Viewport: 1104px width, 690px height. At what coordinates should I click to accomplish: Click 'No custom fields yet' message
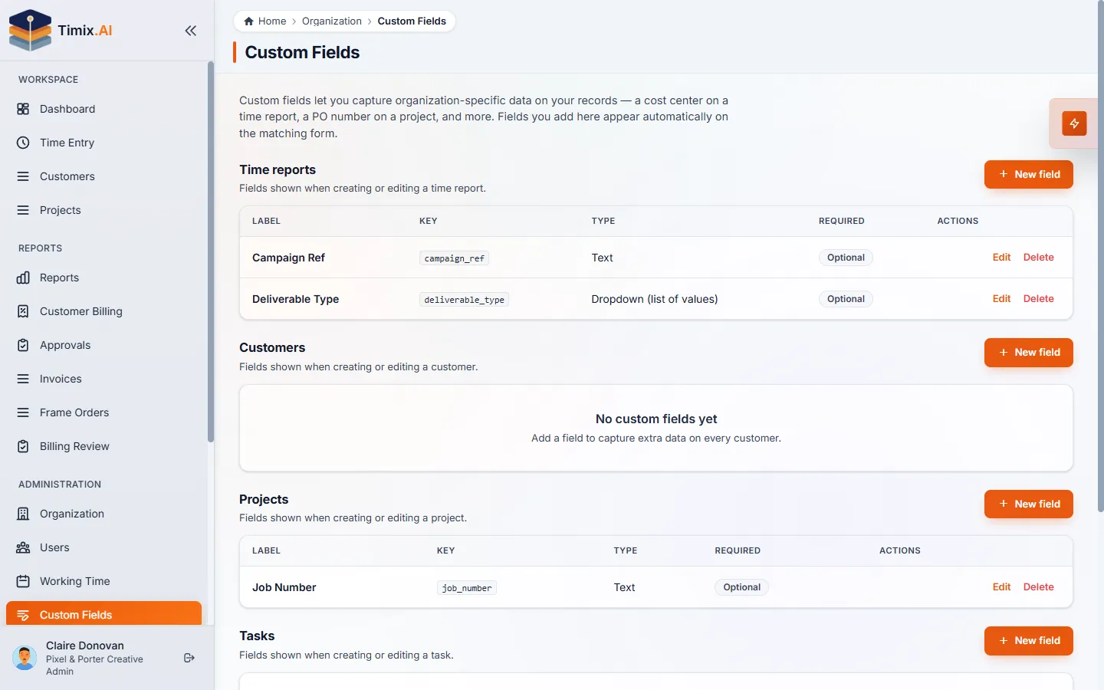pos(656,419)
